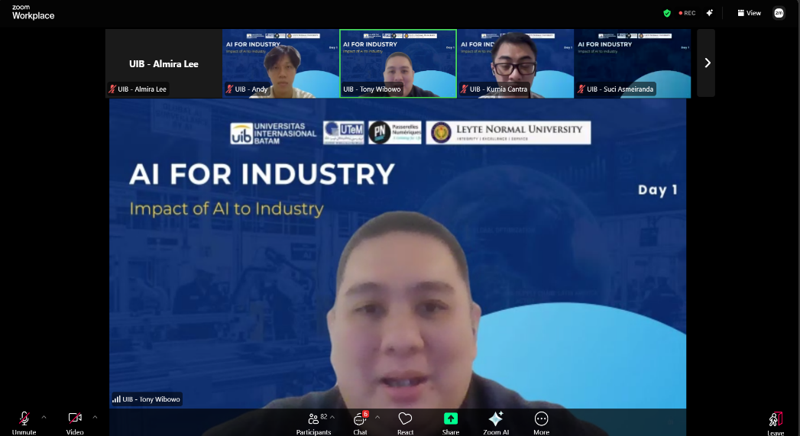Show next participants with right arrow
Viewport: 800px width, 436px height.
[x=707, y=63]
